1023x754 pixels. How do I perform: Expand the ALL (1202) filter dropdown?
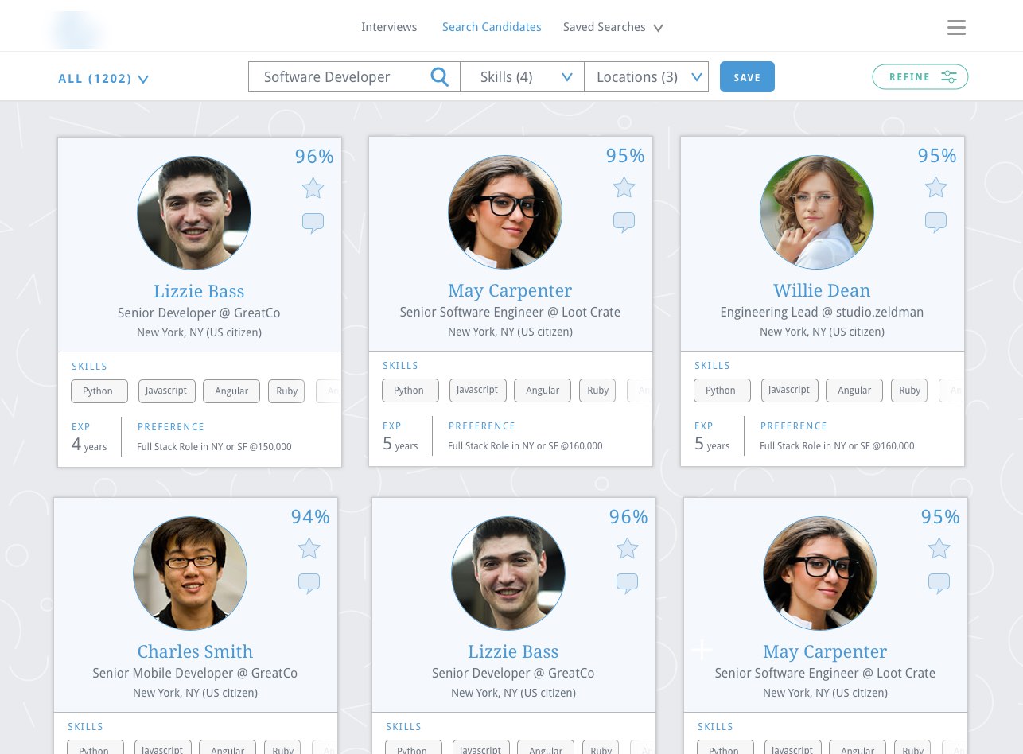click(103, 79)
